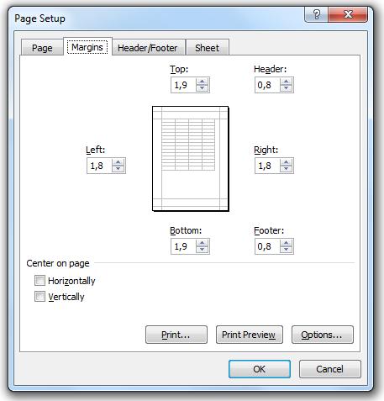Open the Header/Footer tab
The image size is (384, 401).
coord(148,48)
